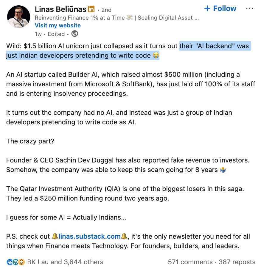Open Linas Beliūnas profile photo

click(18, 17)
